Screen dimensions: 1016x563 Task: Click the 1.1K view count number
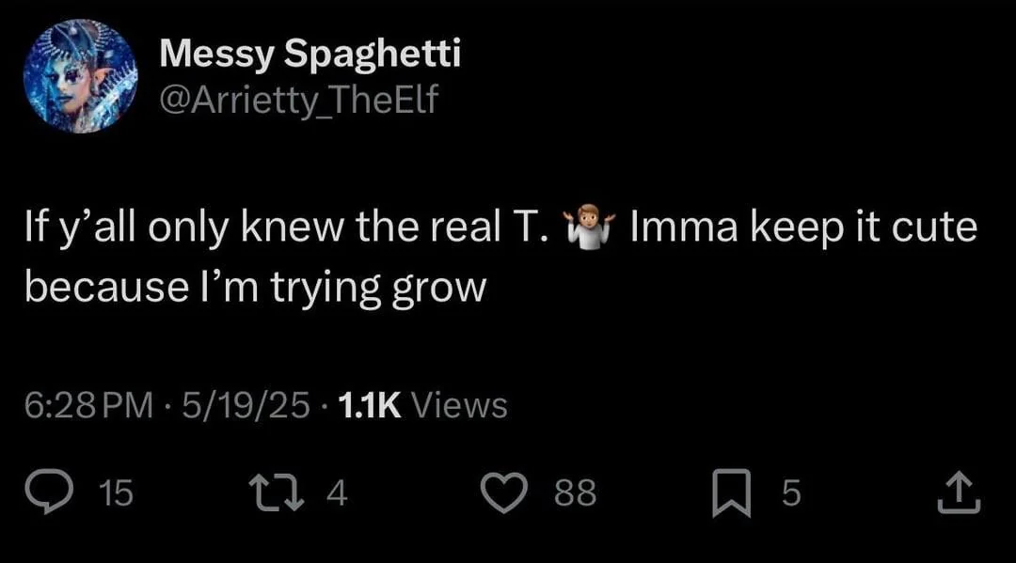point(369,406)
